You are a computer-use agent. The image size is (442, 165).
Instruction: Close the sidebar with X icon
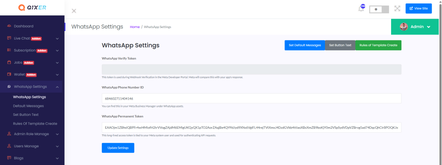click(x=74, y=11)
